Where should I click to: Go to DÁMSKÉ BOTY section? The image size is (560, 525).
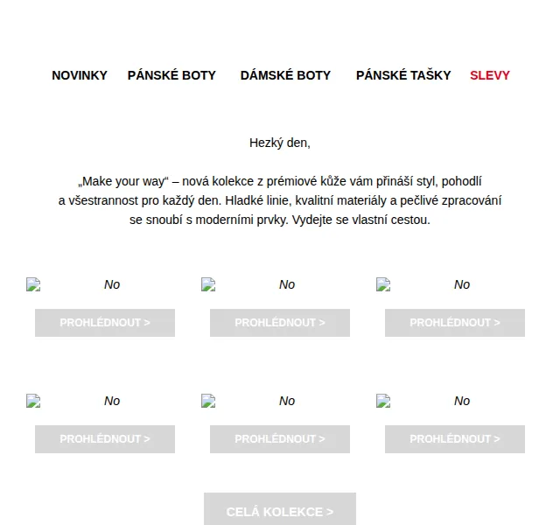tap(285, 75)
